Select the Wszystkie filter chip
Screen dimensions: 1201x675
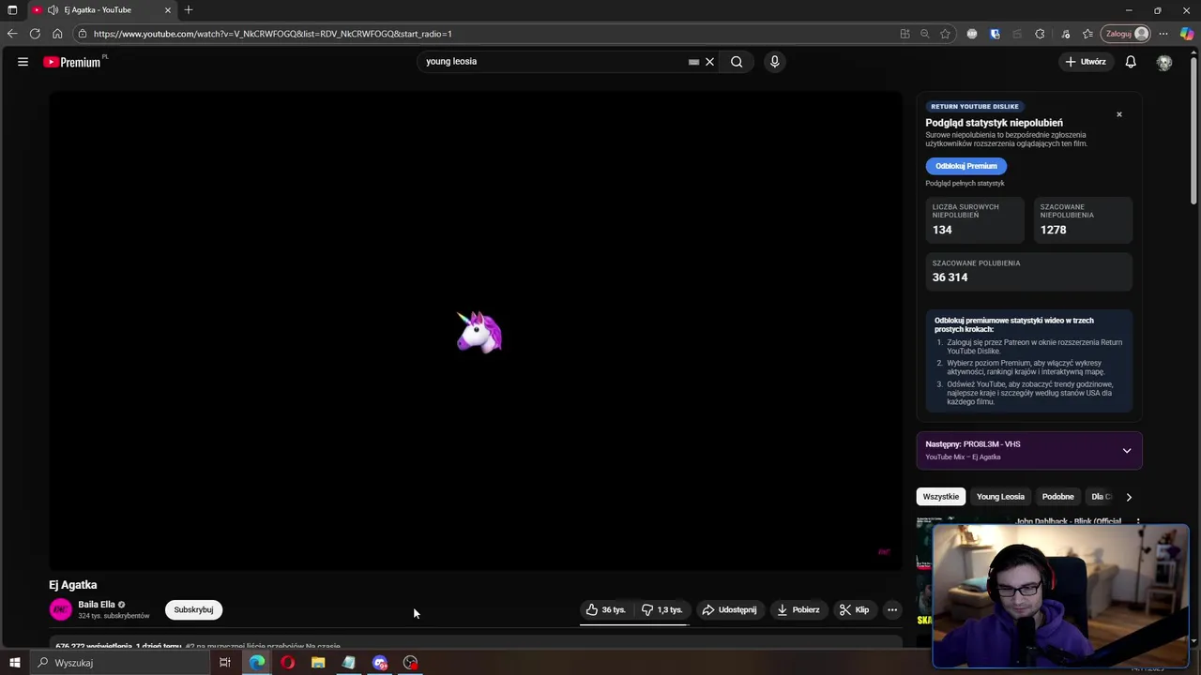tap(940, 496)
